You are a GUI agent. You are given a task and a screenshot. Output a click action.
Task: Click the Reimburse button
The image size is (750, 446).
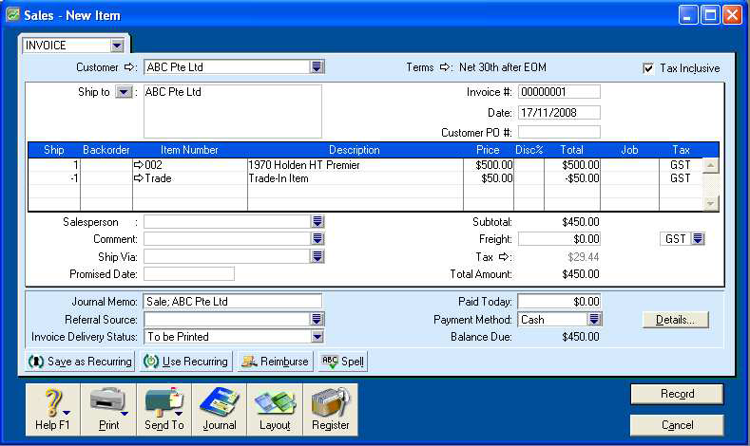click(276, 362)
